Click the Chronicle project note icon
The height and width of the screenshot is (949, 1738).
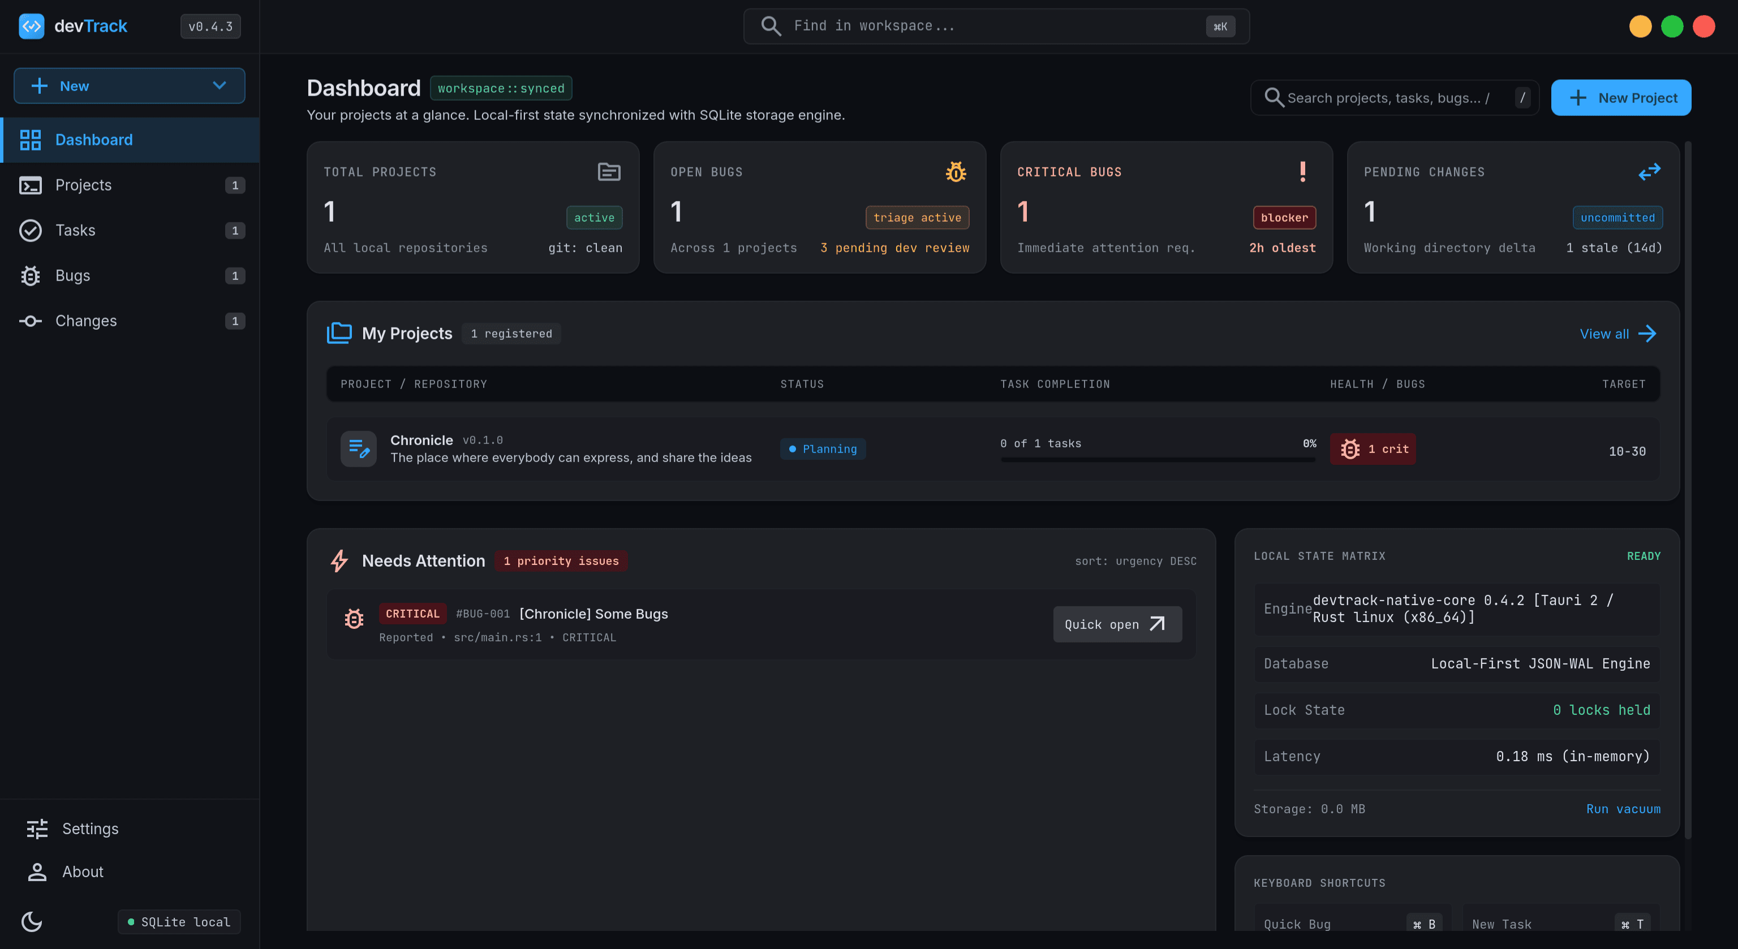[358, 448]
